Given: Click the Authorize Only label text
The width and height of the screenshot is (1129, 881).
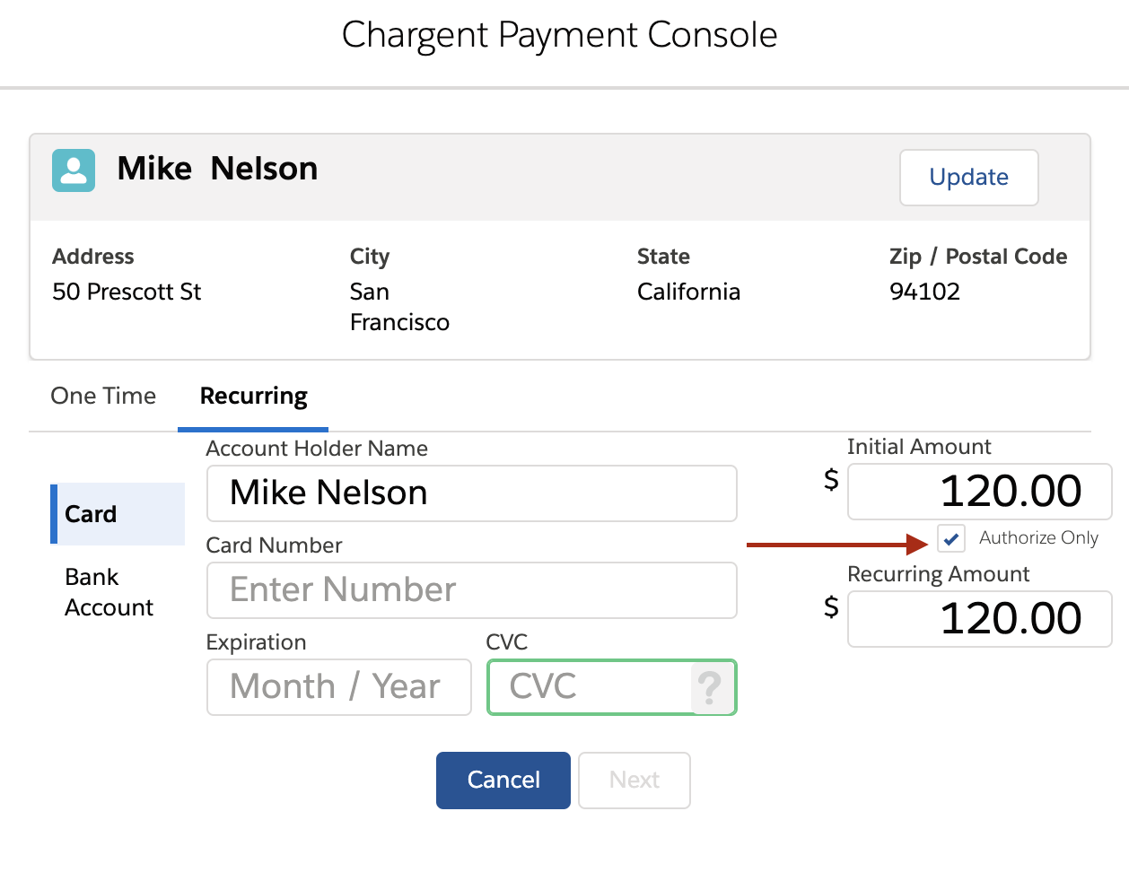Looking at the screenshot, I should (1037, 538).
